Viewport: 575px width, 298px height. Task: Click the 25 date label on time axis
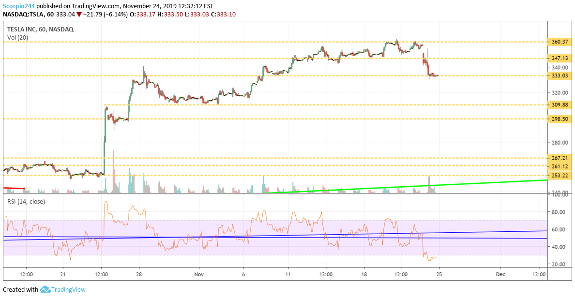click(x=439, y=274)
